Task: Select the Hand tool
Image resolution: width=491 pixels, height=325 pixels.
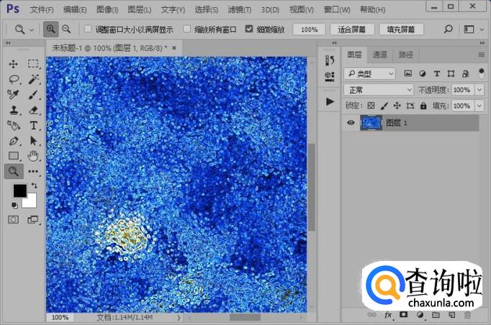Action: [33, 155]
